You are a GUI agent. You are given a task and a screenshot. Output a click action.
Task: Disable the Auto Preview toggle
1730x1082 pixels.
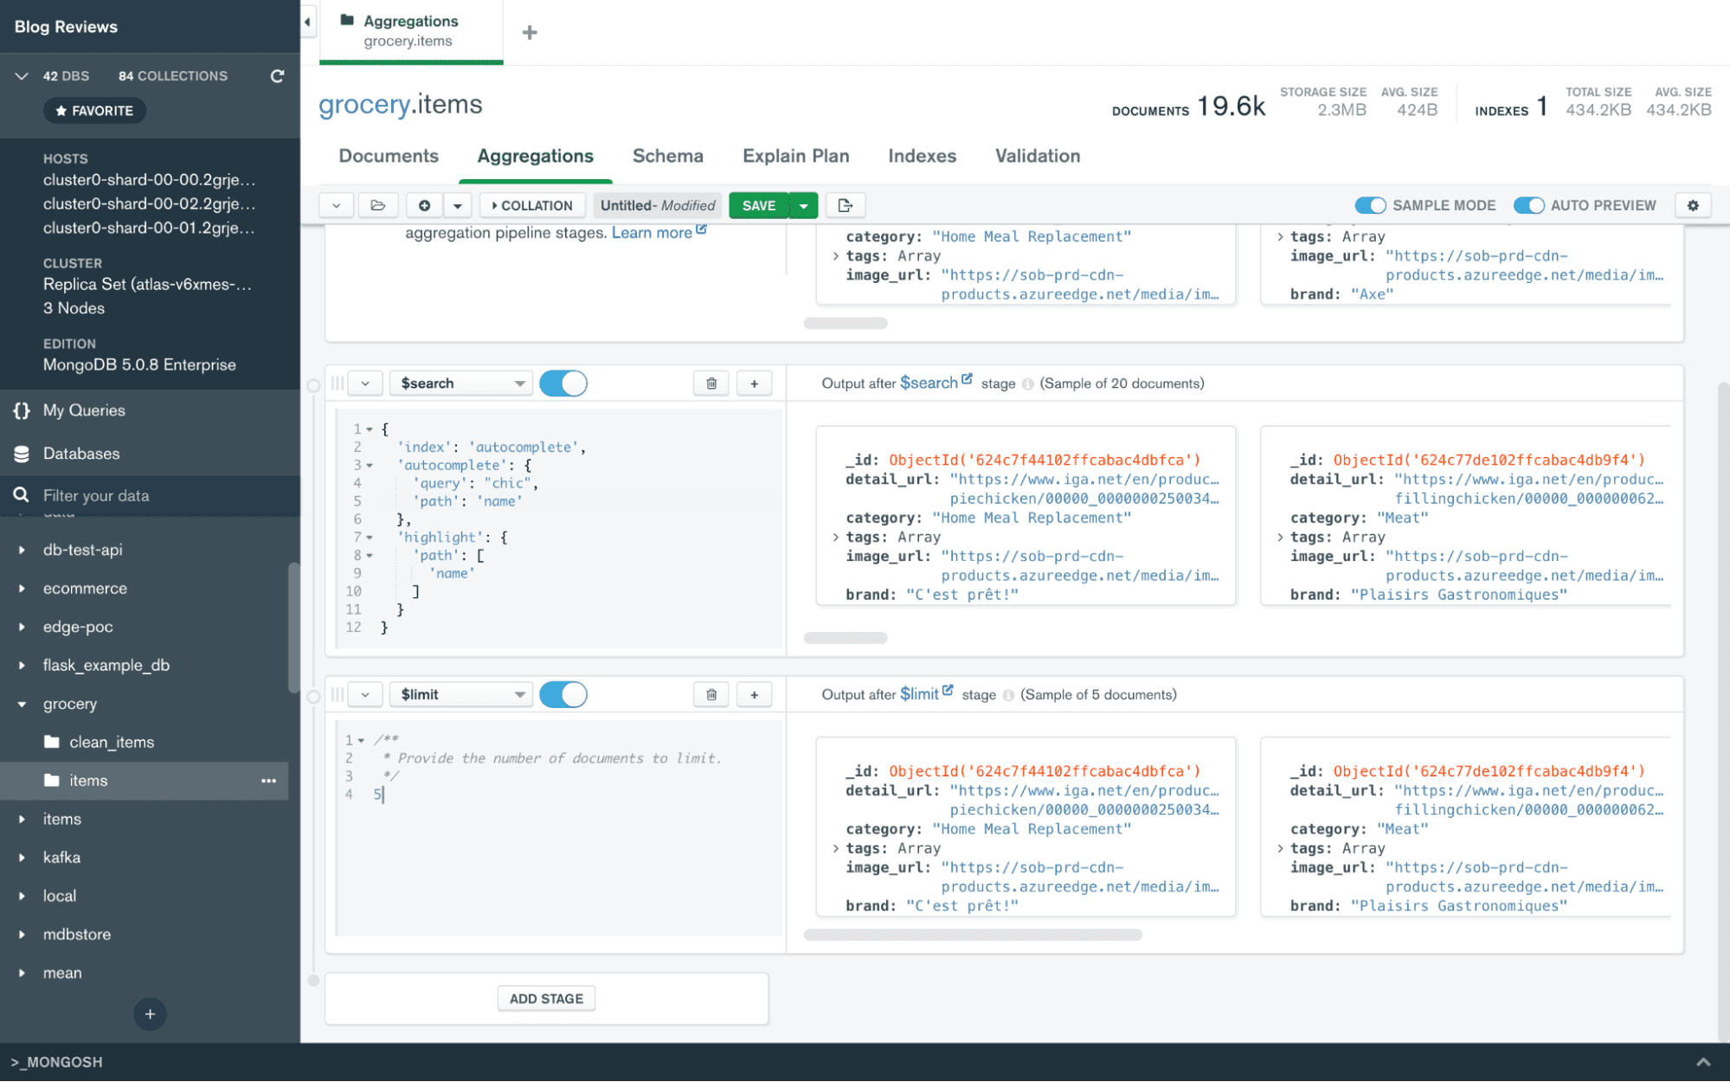[x=1527, y=204]
